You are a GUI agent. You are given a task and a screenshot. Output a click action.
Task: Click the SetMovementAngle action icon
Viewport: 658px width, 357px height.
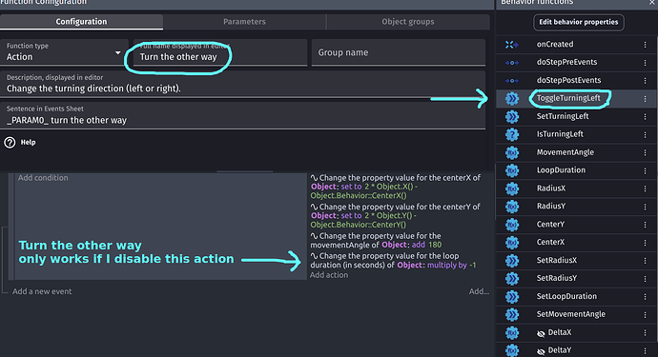(512, 315)
